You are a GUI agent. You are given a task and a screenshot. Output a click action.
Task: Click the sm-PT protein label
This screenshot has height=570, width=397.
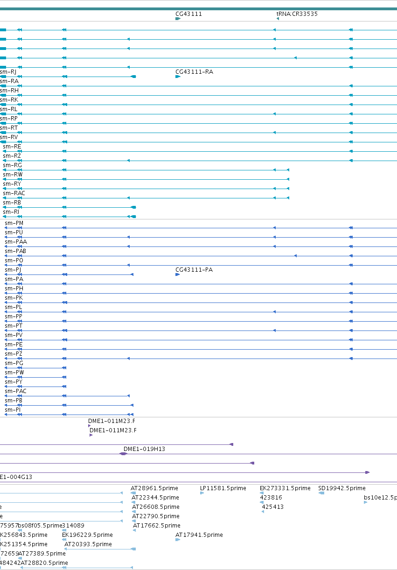coord(14,326)
